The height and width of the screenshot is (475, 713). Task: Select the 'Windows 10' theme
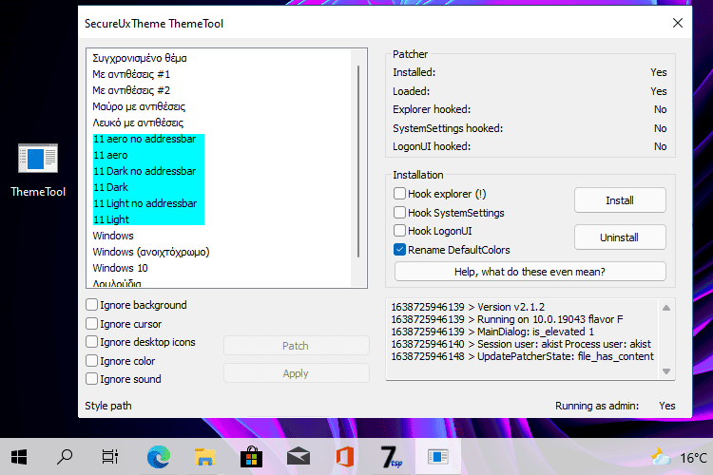coord(120,268)
